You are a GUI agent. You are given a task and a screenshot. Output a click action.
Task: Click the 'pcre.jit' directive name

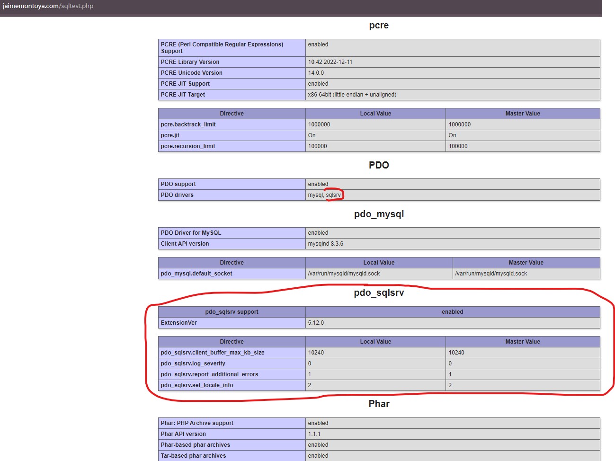(x=170, y=135)
